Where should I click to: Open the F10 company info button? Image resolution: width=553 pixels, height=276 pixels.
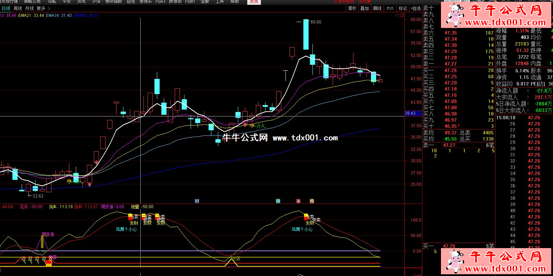(x=390, y=8)
